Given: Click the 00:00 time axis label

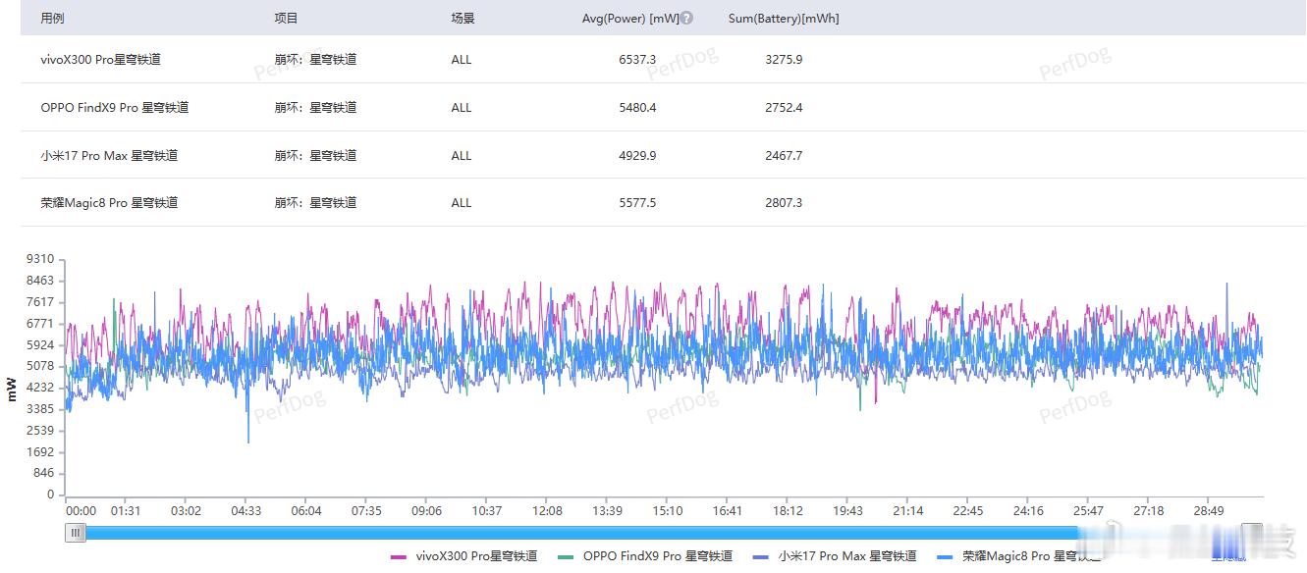Looking at the screenshot, I should (x=82, y=511).
